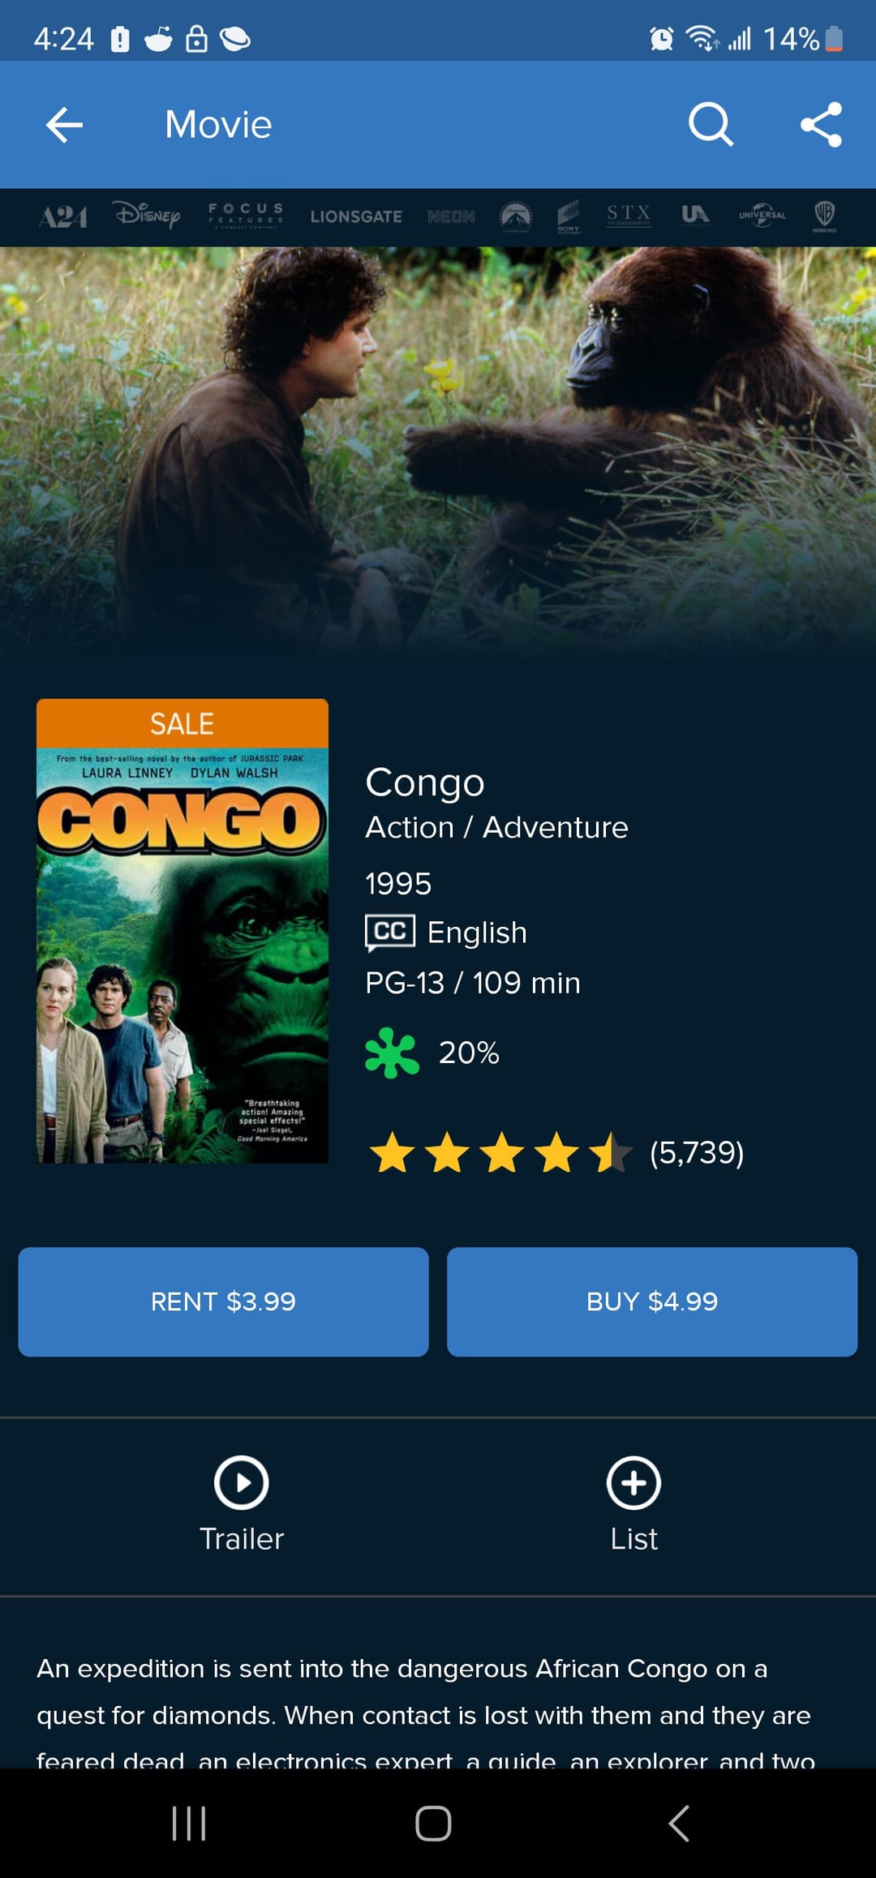876x1878 pixels.
Task: Play the Congo trailer
Action: tap(241, 1505)
